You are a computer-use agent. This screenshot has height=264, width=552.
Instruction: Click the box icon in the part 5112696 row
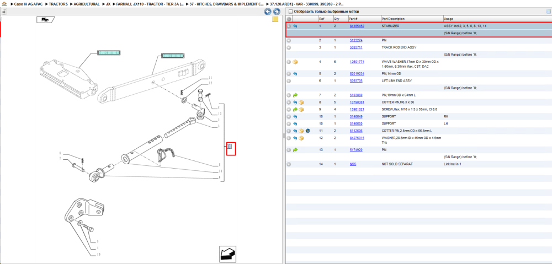pyautogui.click(x=301, y=131)
